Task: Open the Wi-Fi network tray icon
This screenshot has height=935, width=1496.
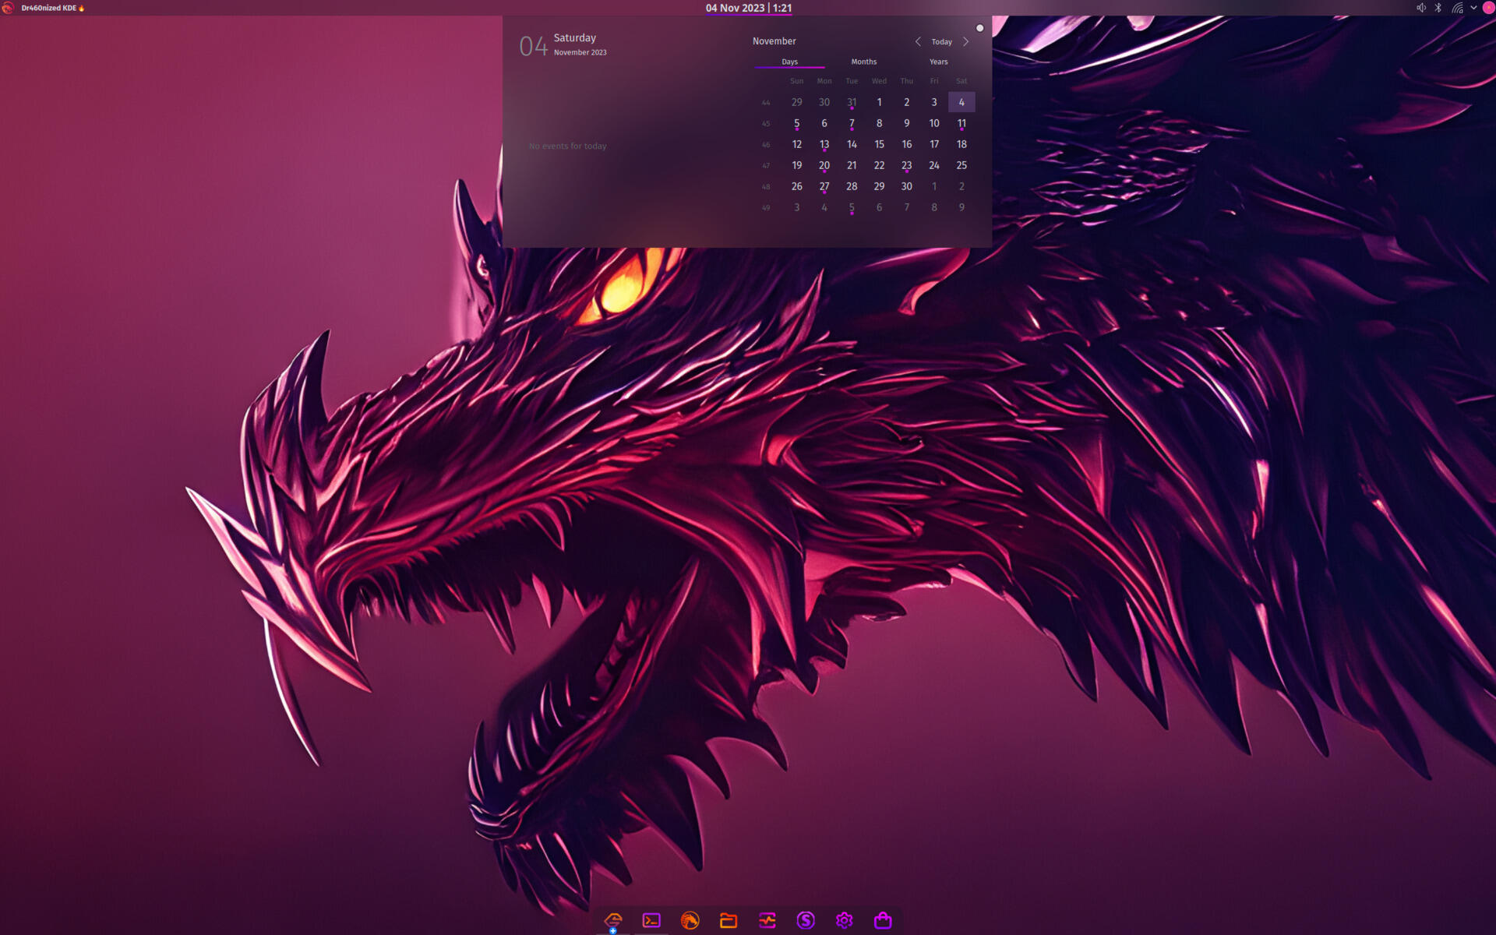Action: point(1457,8)
